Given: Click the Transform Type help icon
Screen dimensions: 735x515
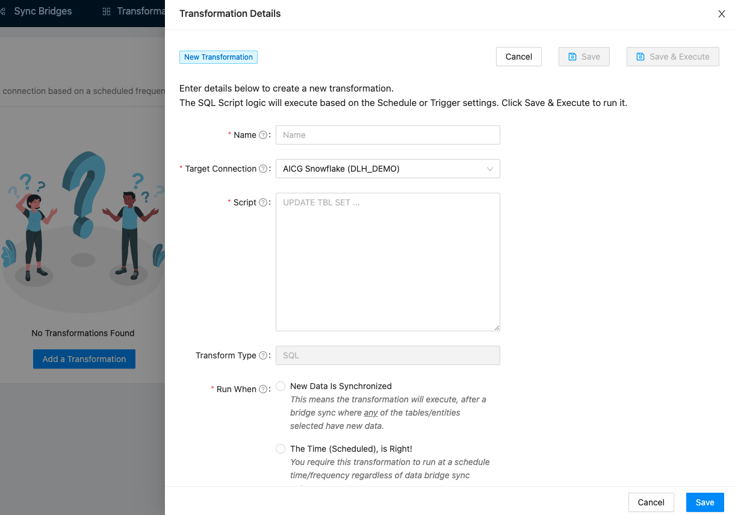Looking at the screenshot, I should 263,355.
